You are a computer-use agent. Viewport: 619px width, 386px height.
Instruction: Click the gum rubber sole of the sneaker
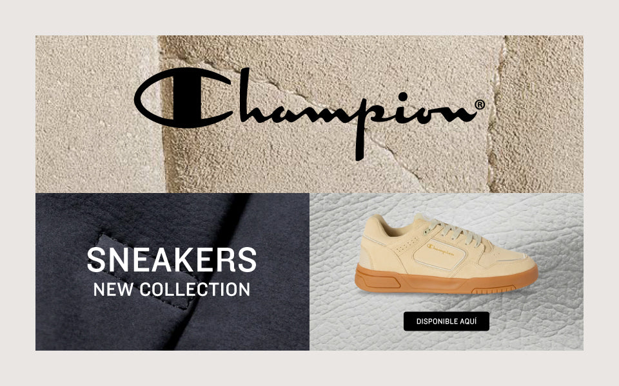coord(446,280)
